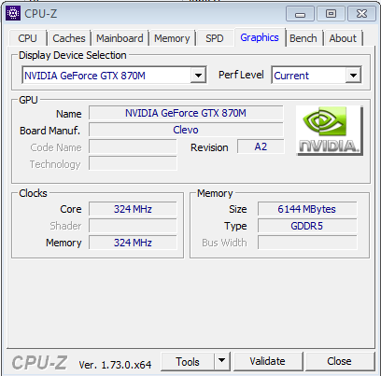Expand the Perf Level dropdown arrow

pos(353,76)
